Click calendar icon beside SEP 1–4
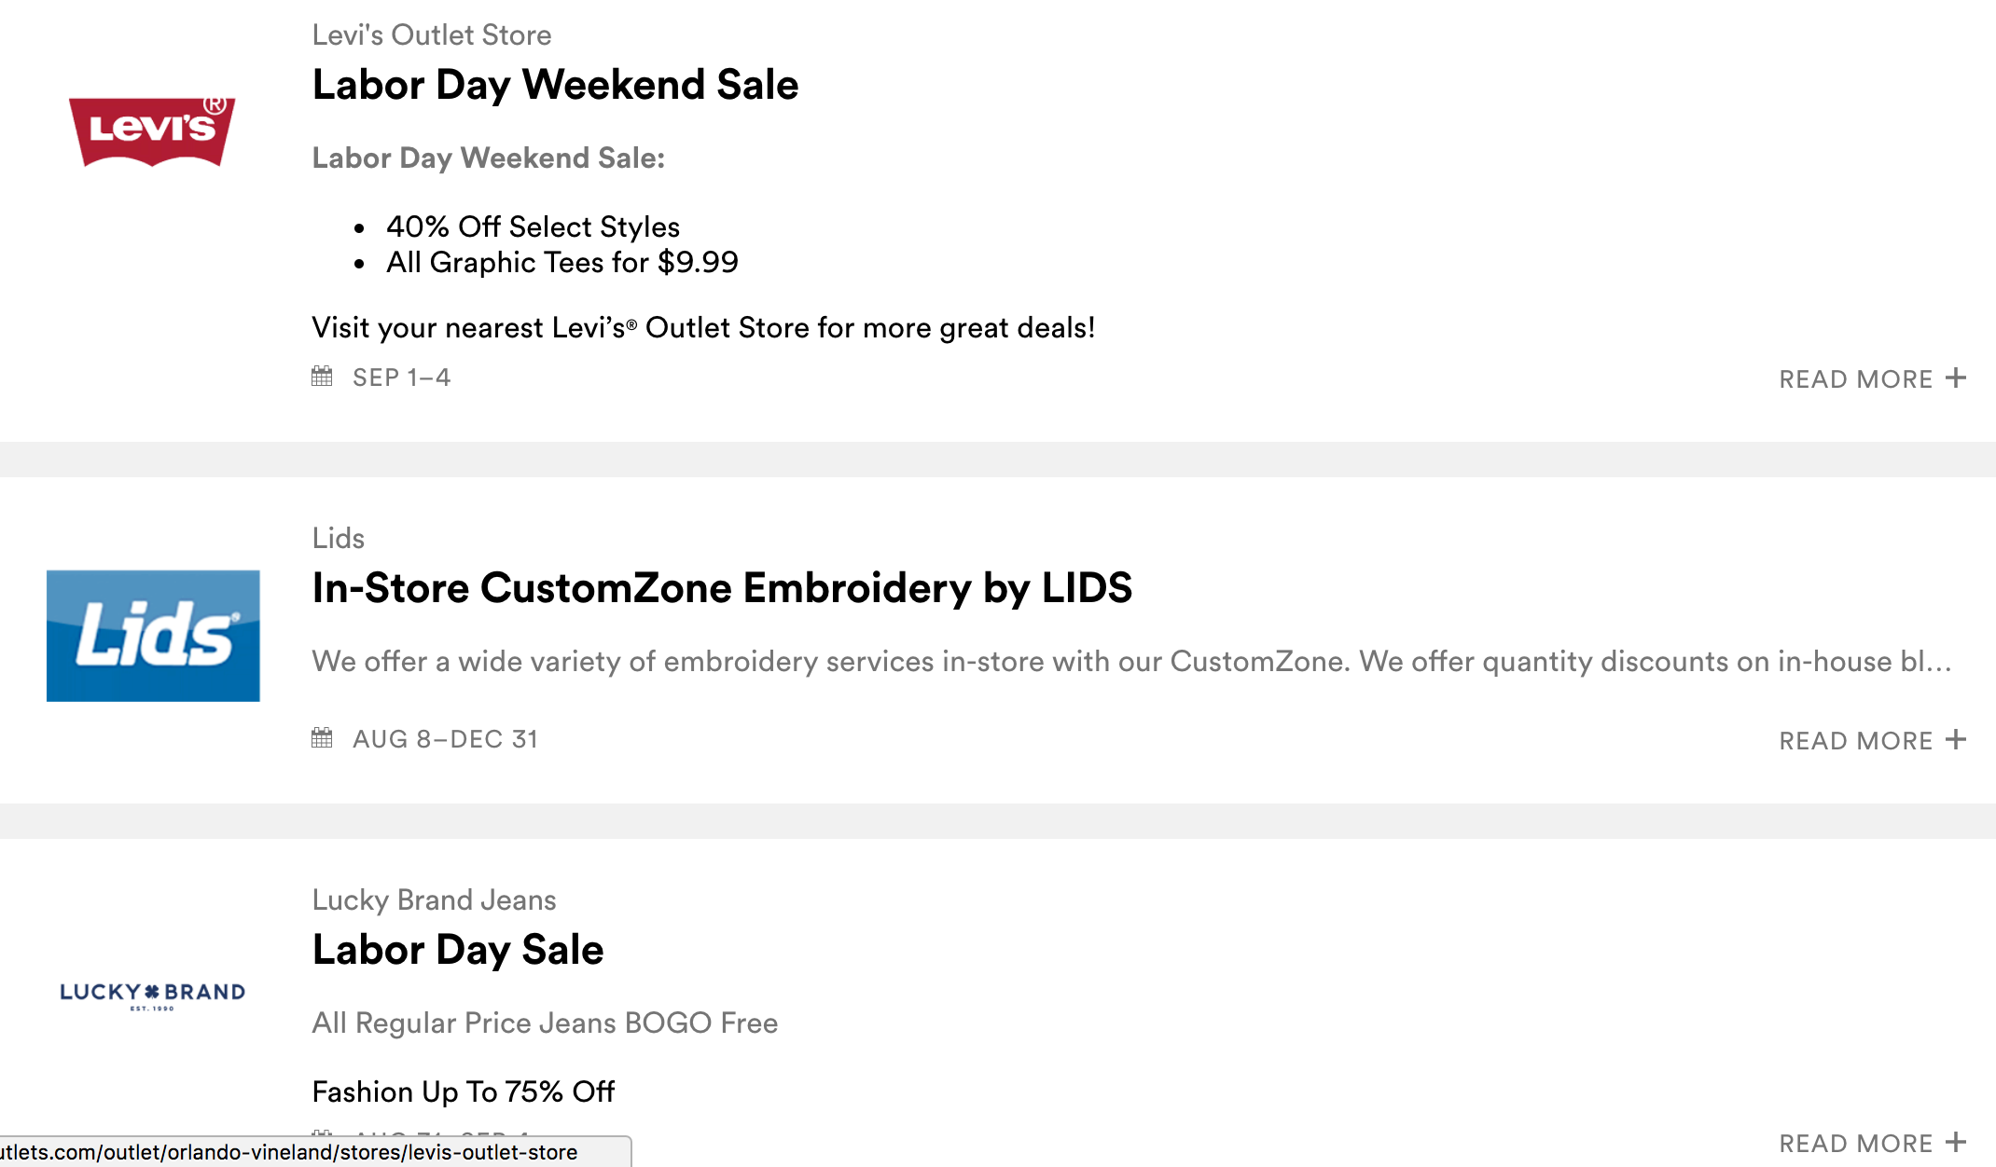 tap(322, 377)
